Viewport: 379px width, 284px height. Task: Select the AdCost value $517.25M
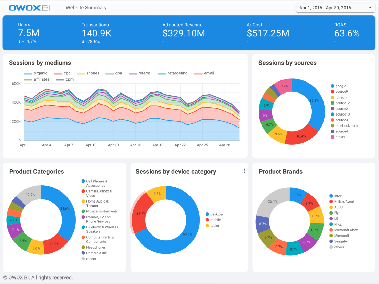(268, 33)
